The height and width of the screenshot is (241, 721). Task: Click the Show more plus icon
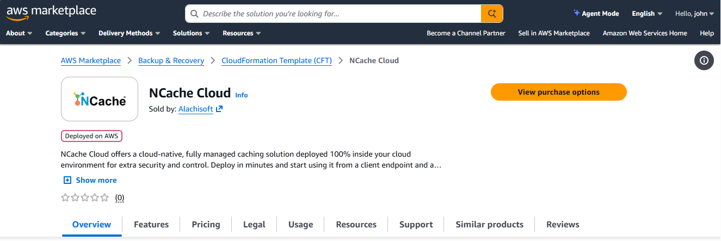[x=67, y=180]
